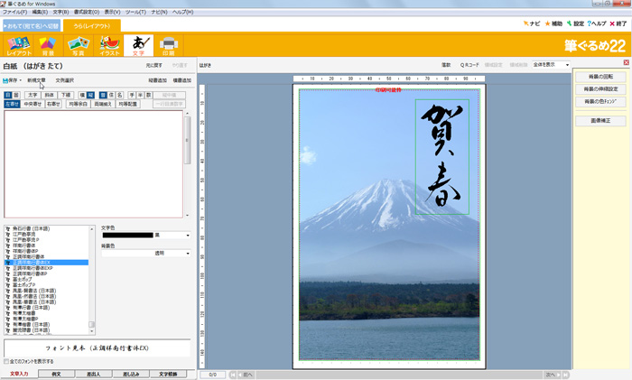Expand the 背景色 transparency dropdown

187,254
